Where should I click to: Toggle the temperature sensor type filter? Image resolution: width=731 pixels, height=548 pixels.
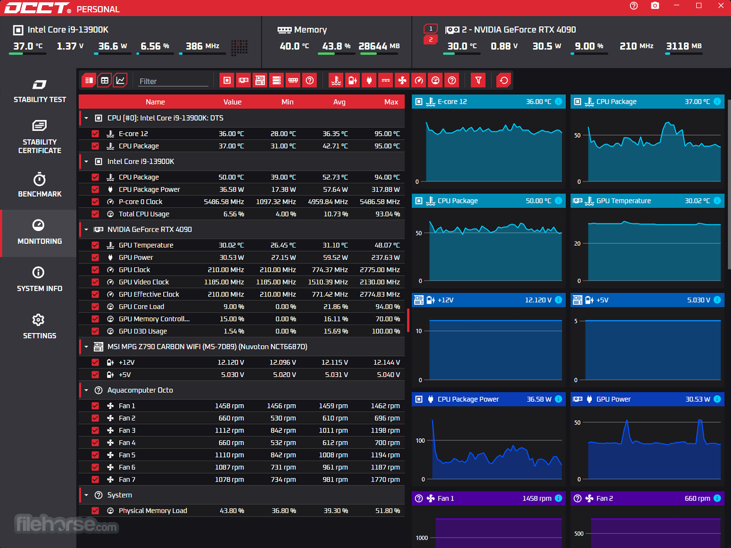pyautogui.click(x=336, y=80)
